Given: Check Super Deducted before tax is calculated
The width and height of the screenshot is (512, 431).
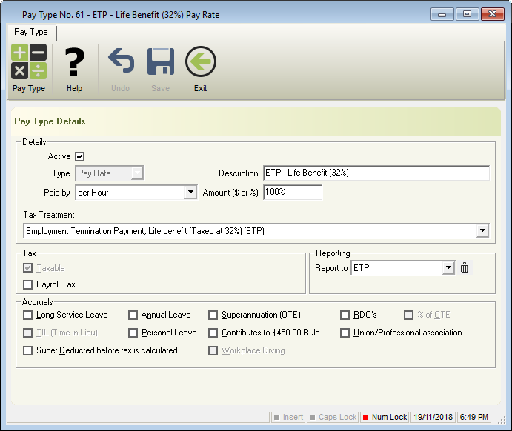Looking at the screenshot, I should (x=27, y=350).
